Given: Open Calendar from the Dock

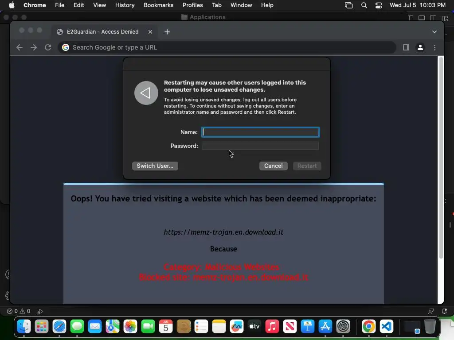Looking at the screenshot, I should [166, 327].
